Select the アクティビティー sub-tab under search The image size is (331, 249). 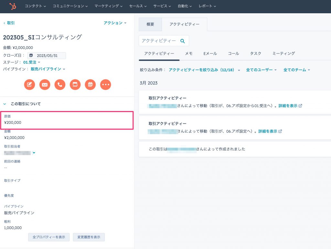tap(159, 53)
